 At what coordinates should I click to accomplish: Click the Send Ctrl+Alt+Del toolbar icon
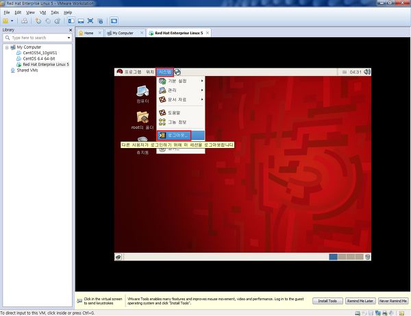pos(25,21)
